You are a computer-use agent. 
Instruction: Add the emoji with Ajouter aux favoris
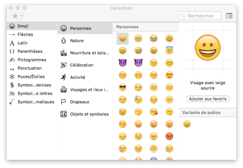click(208, 99)
